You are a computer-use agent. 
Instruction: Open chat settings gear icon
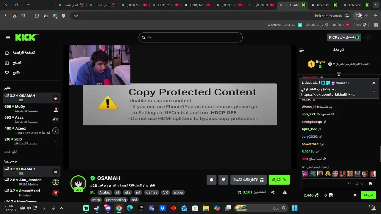[355, 195]
